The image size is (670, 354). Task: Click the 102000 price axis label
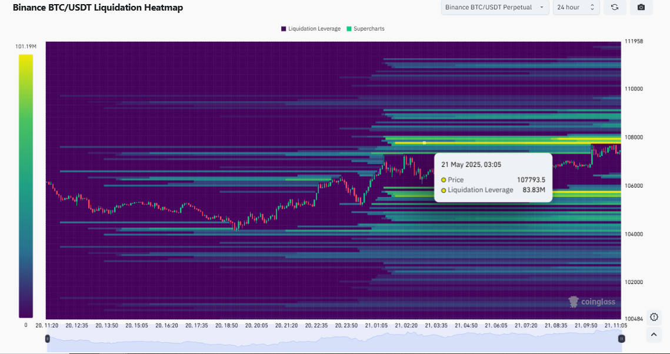(634, 282)
